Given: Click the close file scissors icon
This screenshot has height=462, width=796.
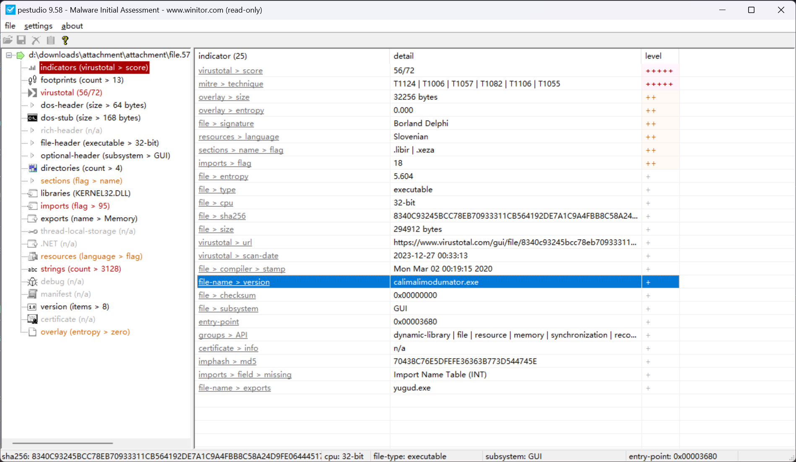Looking at the screenshot, I should click(36, 40).
